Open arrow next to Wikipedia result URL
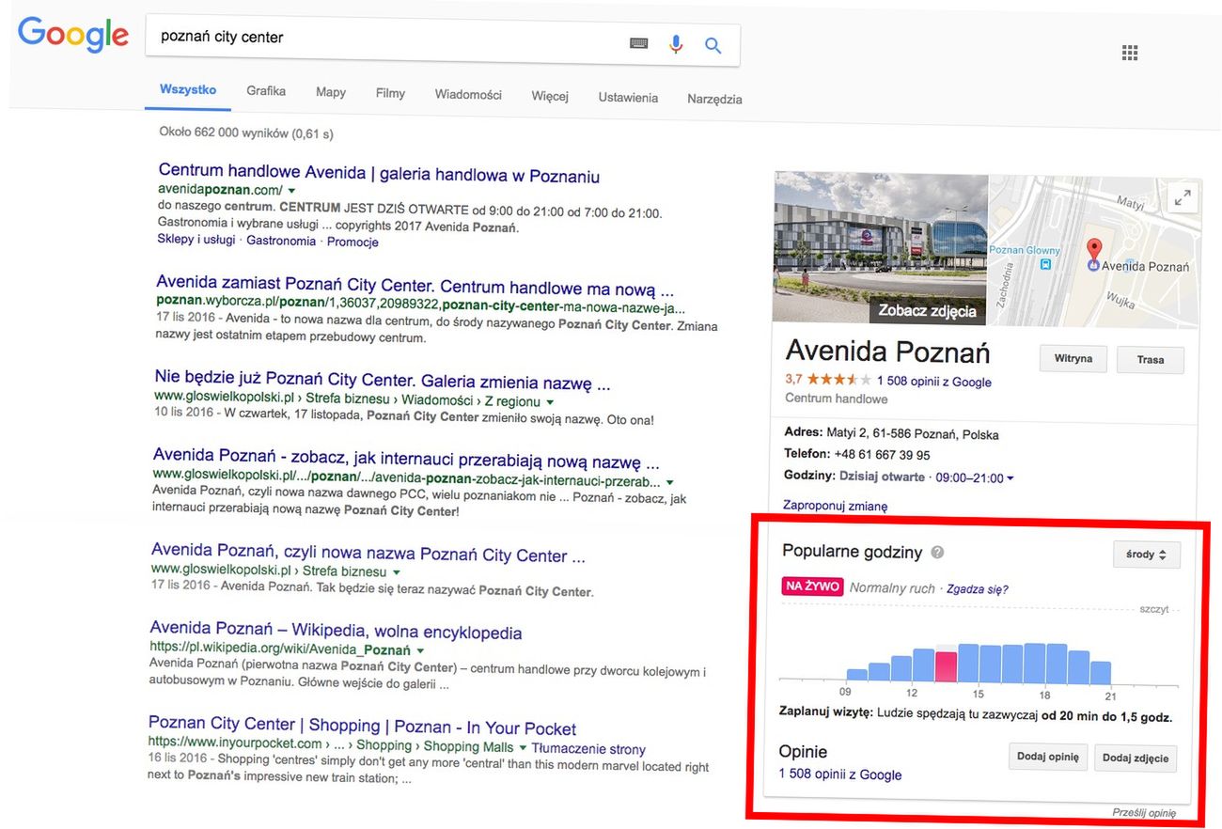1222x829 pixels. point(420,650)
